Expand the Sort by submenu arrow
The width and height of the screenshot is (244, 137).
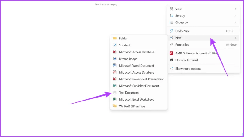(235, 16)
